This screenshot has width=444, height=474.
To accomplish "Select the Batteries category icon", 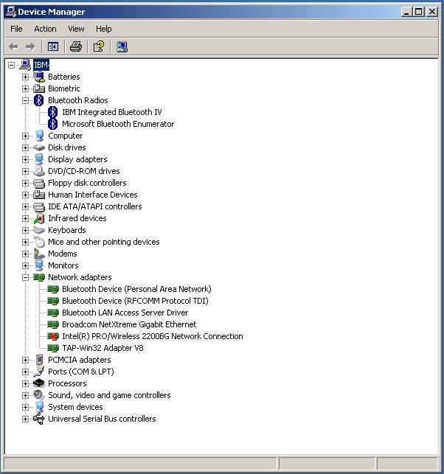I will click(39, 77).
